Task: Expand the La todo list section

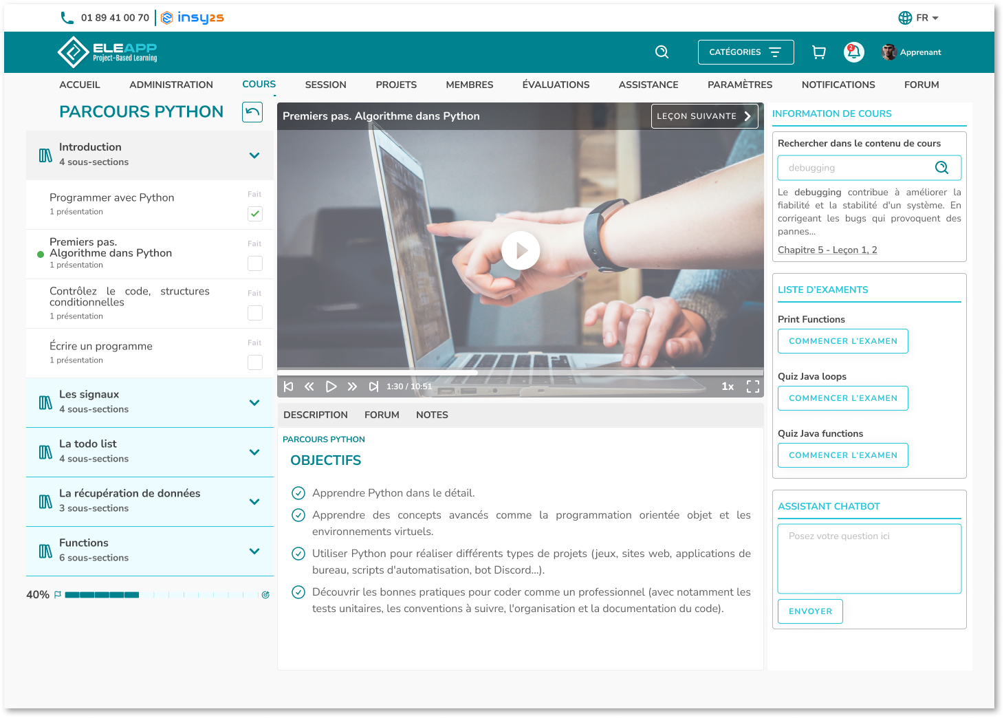Action: coord(254,453)
